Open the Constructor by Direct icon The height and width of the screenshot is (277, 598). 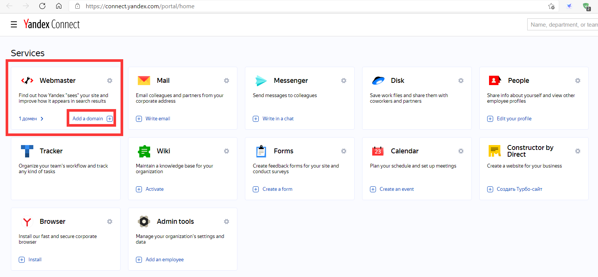point(495,151)
